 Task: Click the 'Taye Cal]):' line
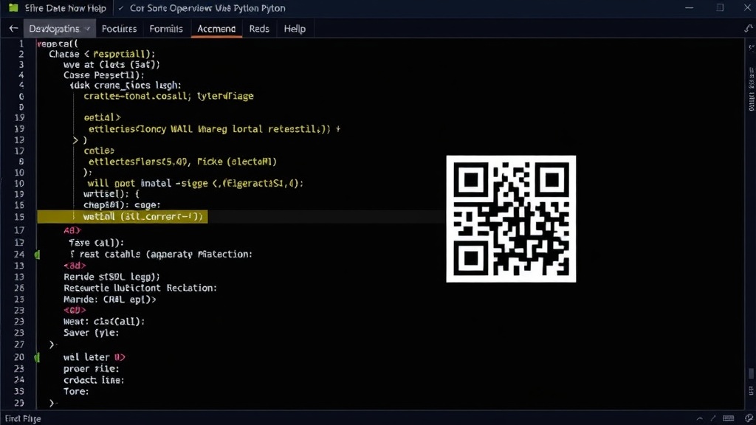[x=97, y=242]
